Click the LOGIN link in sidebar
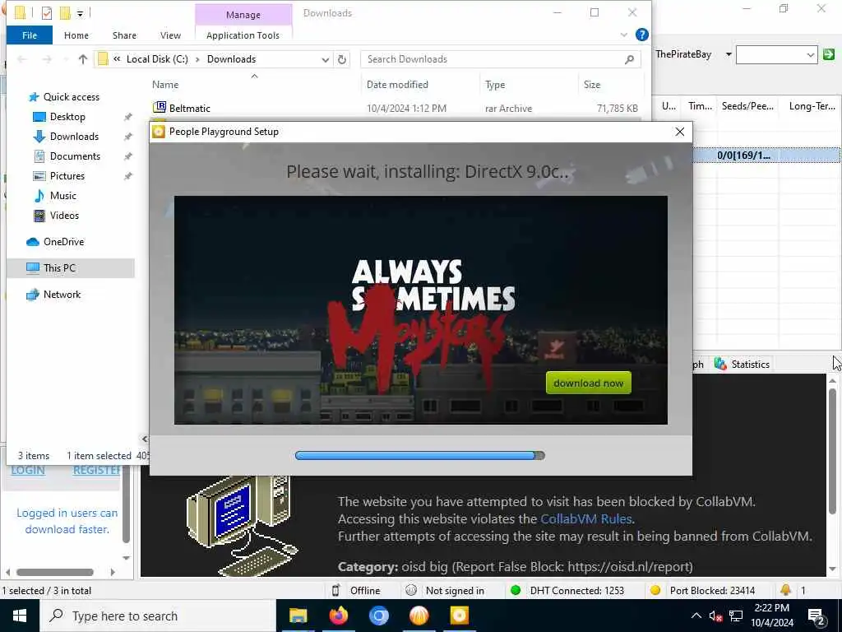 pos(28,470)
